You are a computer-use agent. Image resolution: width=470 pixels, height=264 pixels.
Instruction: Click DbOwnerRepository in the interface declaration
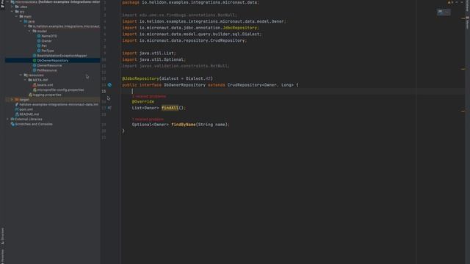coord(184,85)
